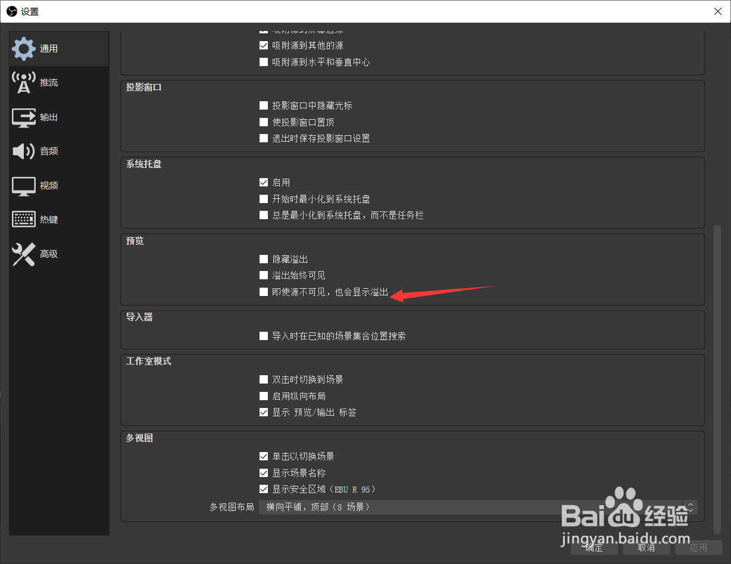Click the 高级 wrench tools icon
The width and height of the screenshot is (731, 564).
point(24,254)
